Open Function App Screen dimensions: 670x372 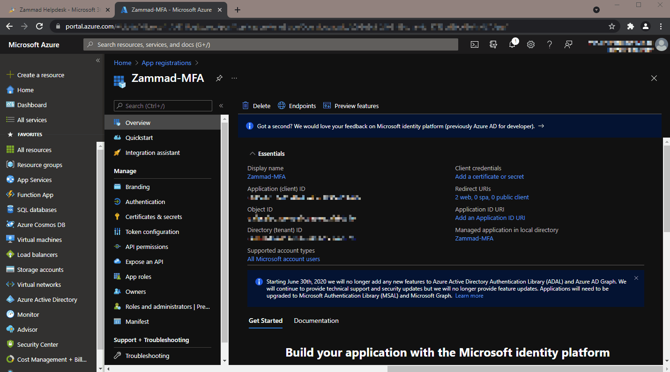pyautogui.click(x=48, y=195)
